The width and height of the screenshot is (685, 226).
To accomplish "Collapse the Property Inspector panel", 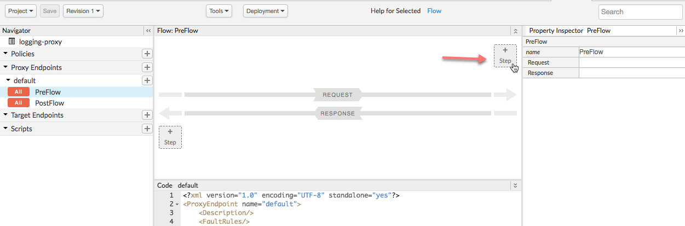I will click(x=681, y=31).
